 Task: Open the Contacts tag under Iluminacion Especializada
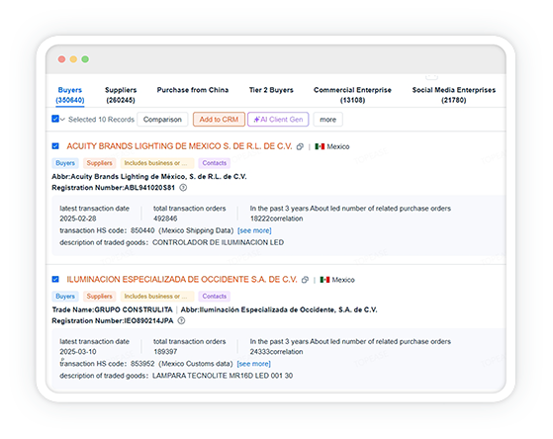pyautogui.click(x=215, y=297)
